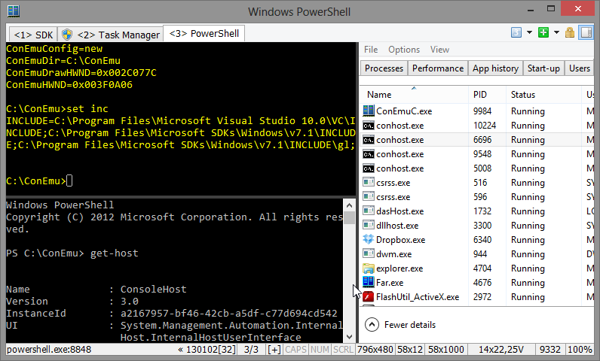
Task: Switch to the <1> SDK tab
Action: coord(33,35)
